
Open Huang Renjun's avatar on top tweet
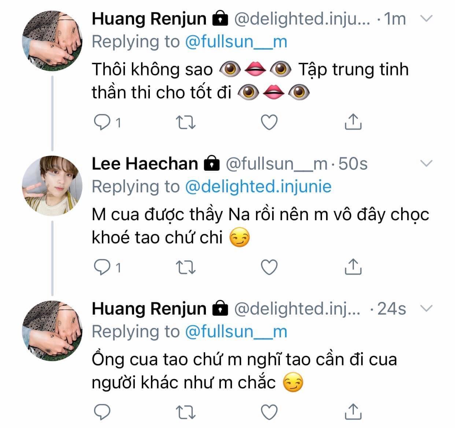tap(52, 41)
